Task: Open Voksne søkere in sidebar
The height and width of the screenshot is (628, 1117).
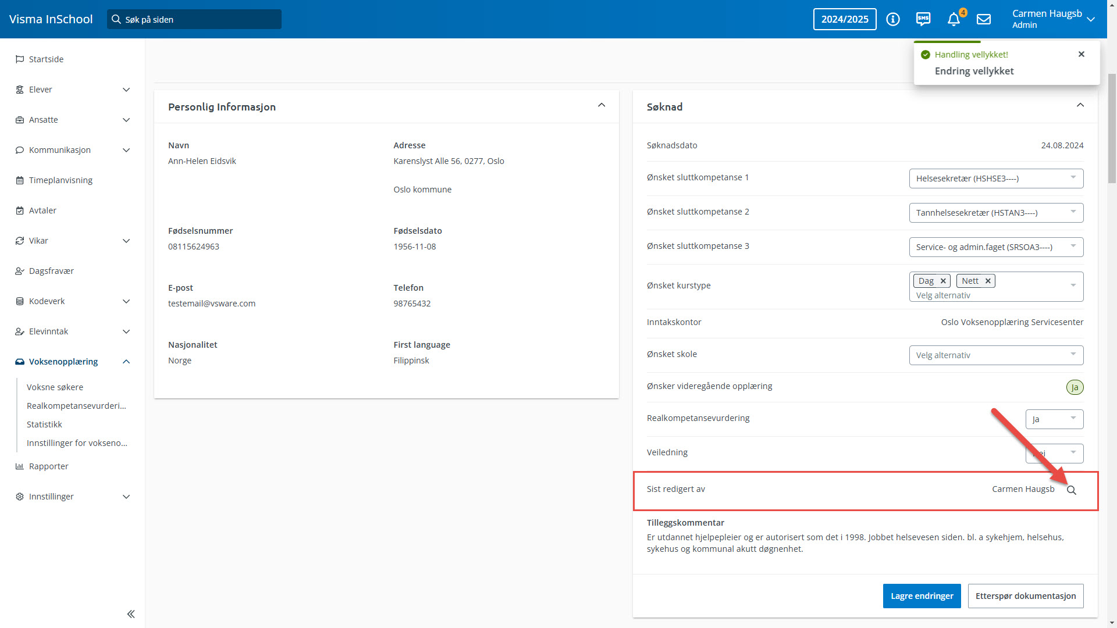Action: (x=55, y=387)
